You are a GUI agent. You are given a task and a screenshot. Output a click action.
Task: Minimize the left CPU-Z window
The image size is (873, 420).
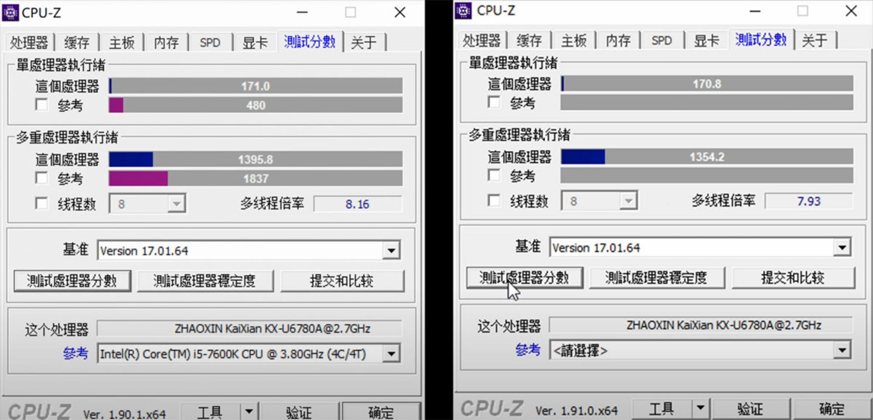click(302, 12)
